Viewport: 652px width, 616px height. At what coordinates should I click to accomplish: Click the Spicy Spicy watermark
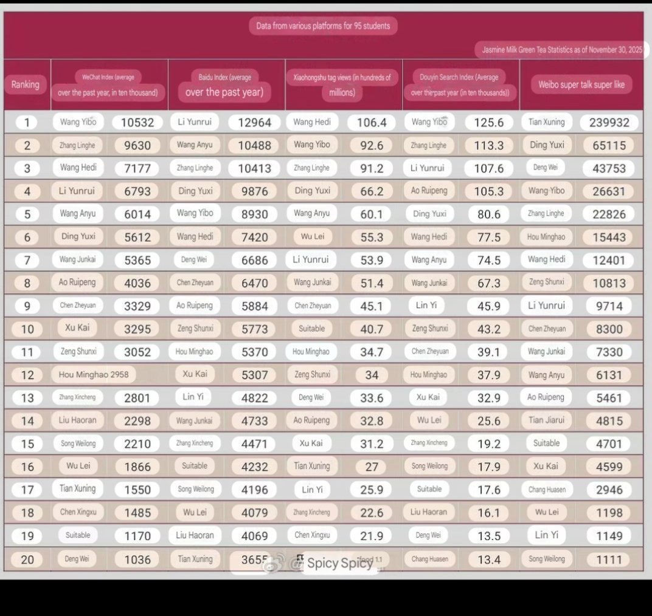[338, 564]
